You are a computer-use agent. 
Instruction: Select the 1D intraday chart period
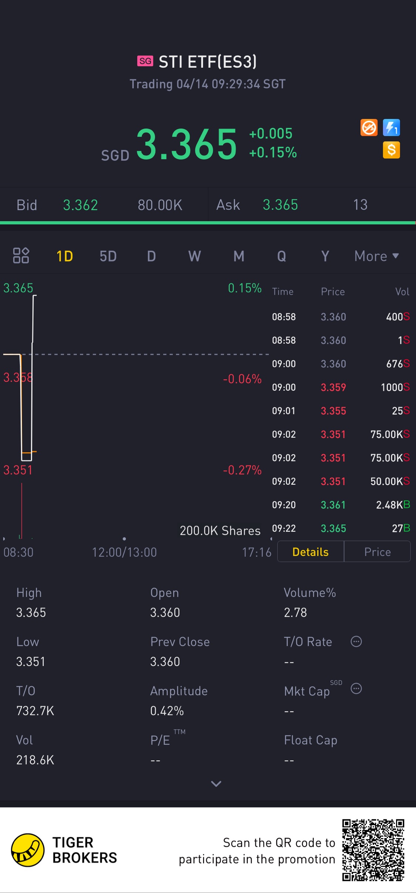coord(65,256)
